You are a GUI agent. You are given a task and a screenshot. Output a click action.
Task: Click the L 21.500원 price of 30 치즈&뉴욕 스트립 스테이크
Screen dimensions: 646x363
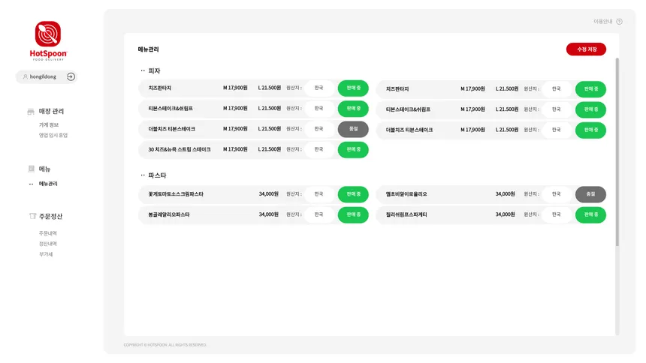point(270,149)
